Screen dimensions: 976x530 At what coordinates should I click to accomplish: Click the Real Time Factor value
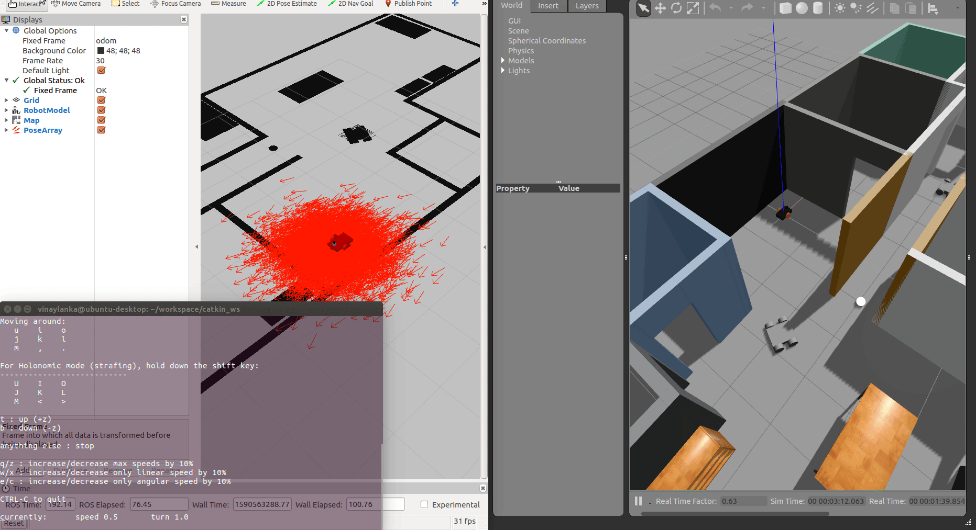point(743,501)
